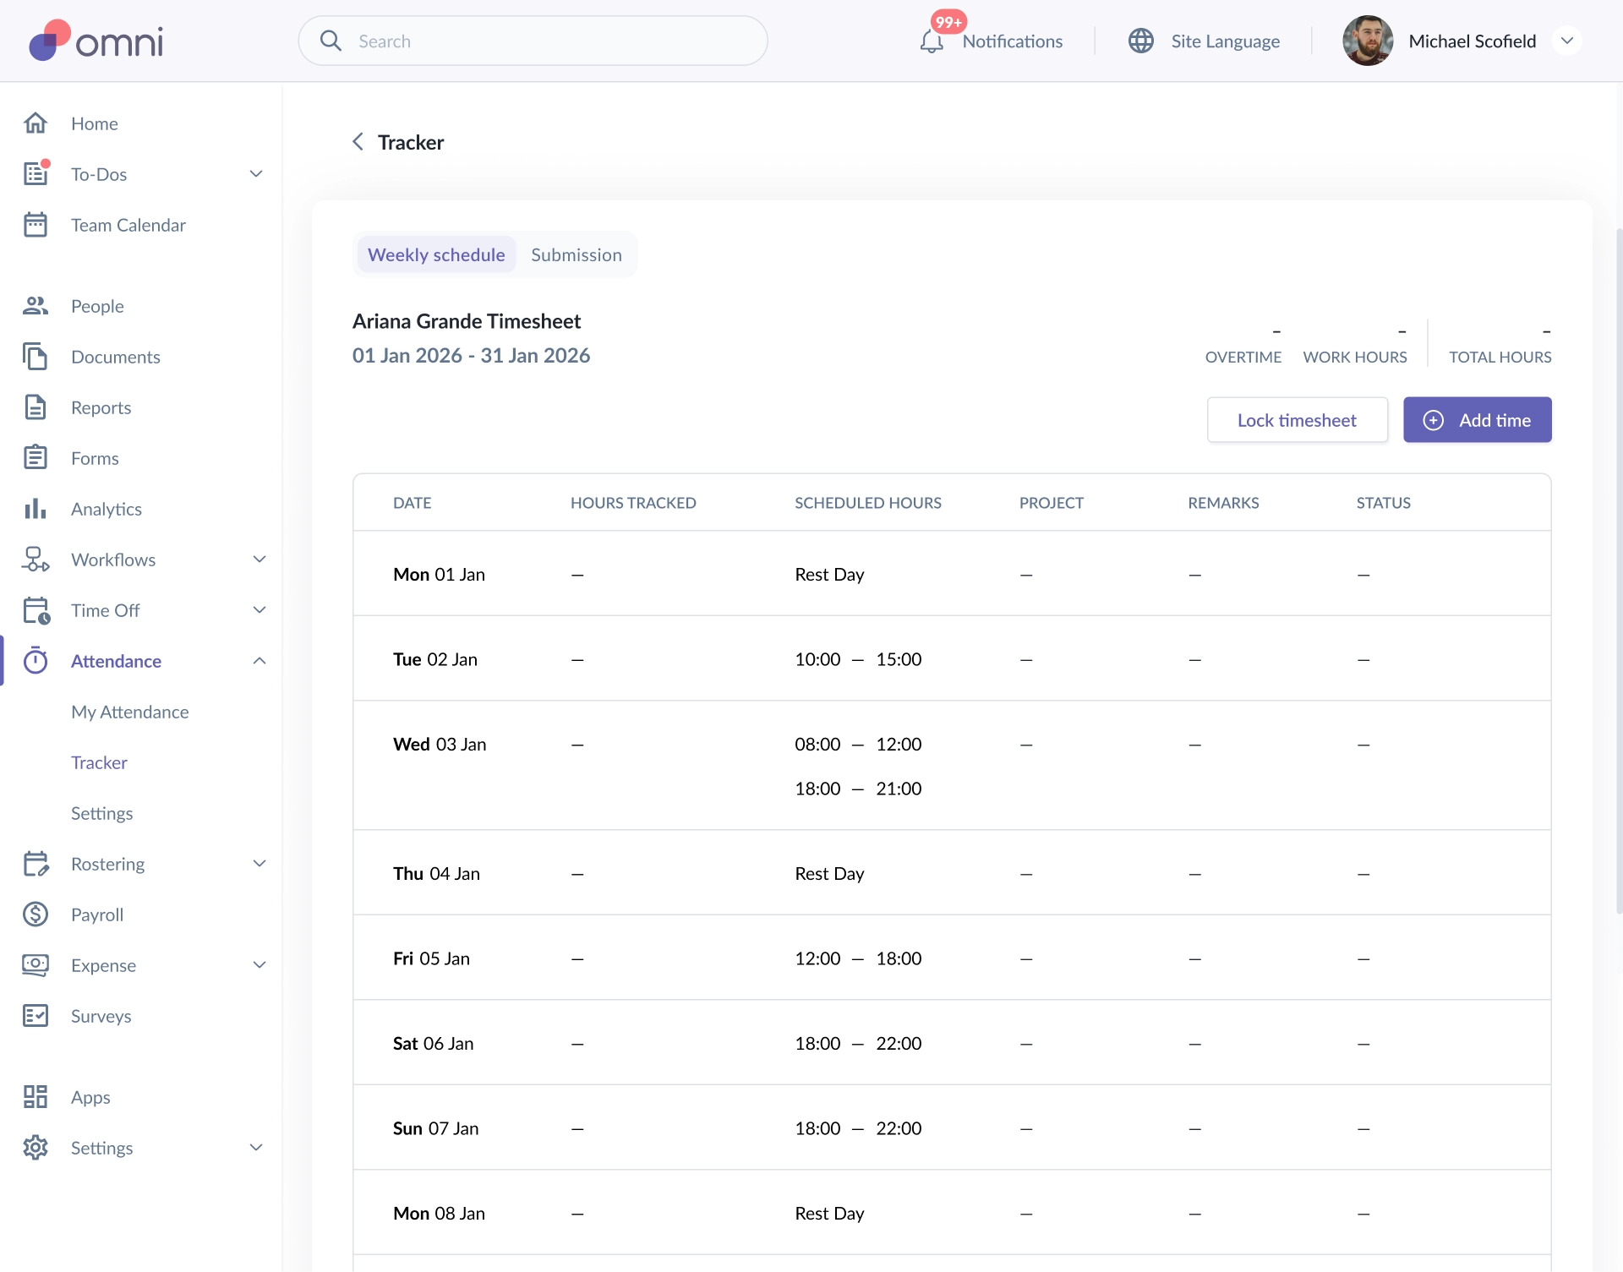Focus the Search input field
1623x1272 pixels.
point(533,41)
